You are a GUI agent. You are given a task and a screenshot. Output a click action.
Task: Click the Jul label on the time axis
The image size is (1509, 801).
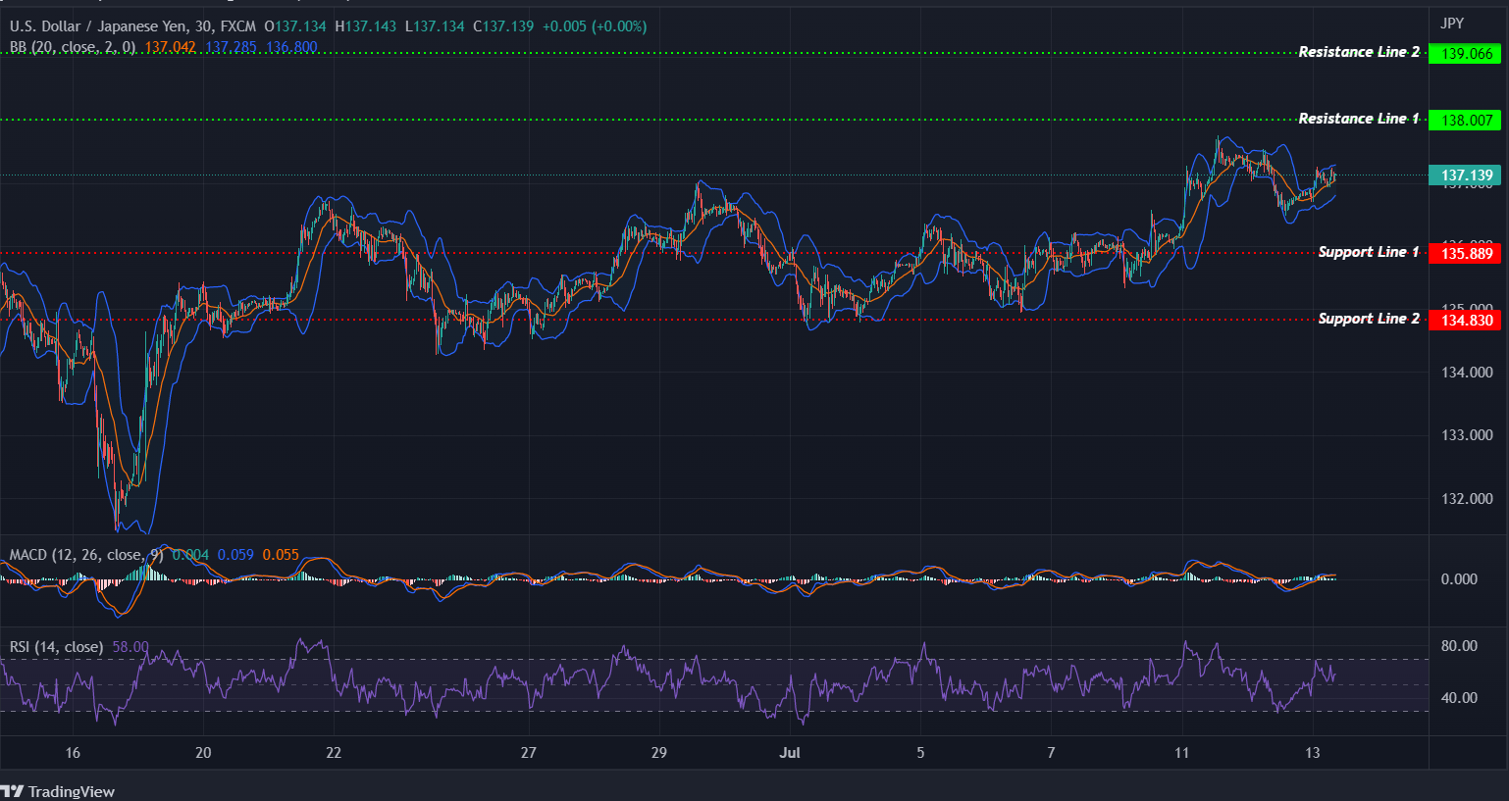(791, 753)
